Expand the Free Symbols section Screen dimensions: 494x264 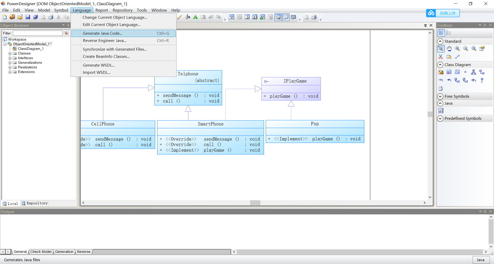(x=440, y=96)
